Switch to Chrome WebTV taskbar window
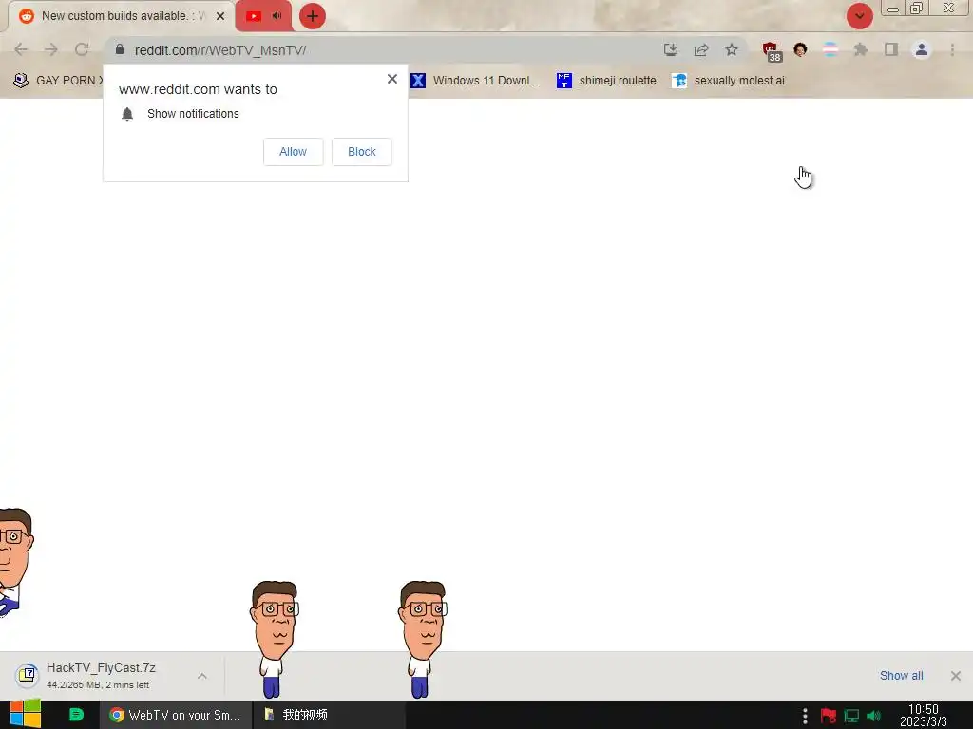973x729 pixels. pos(176,715)
